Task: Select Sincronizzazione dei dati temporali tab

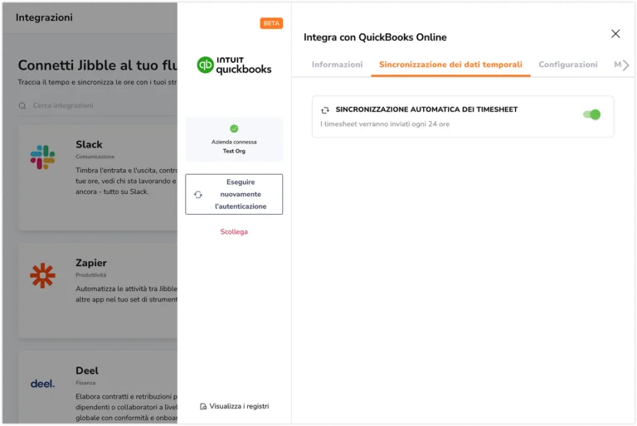Action: click(450, 65)
